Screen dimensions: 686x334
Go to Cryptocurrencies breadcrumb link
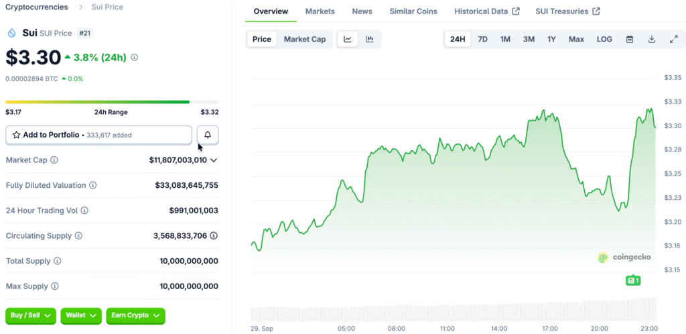[36, 7]
